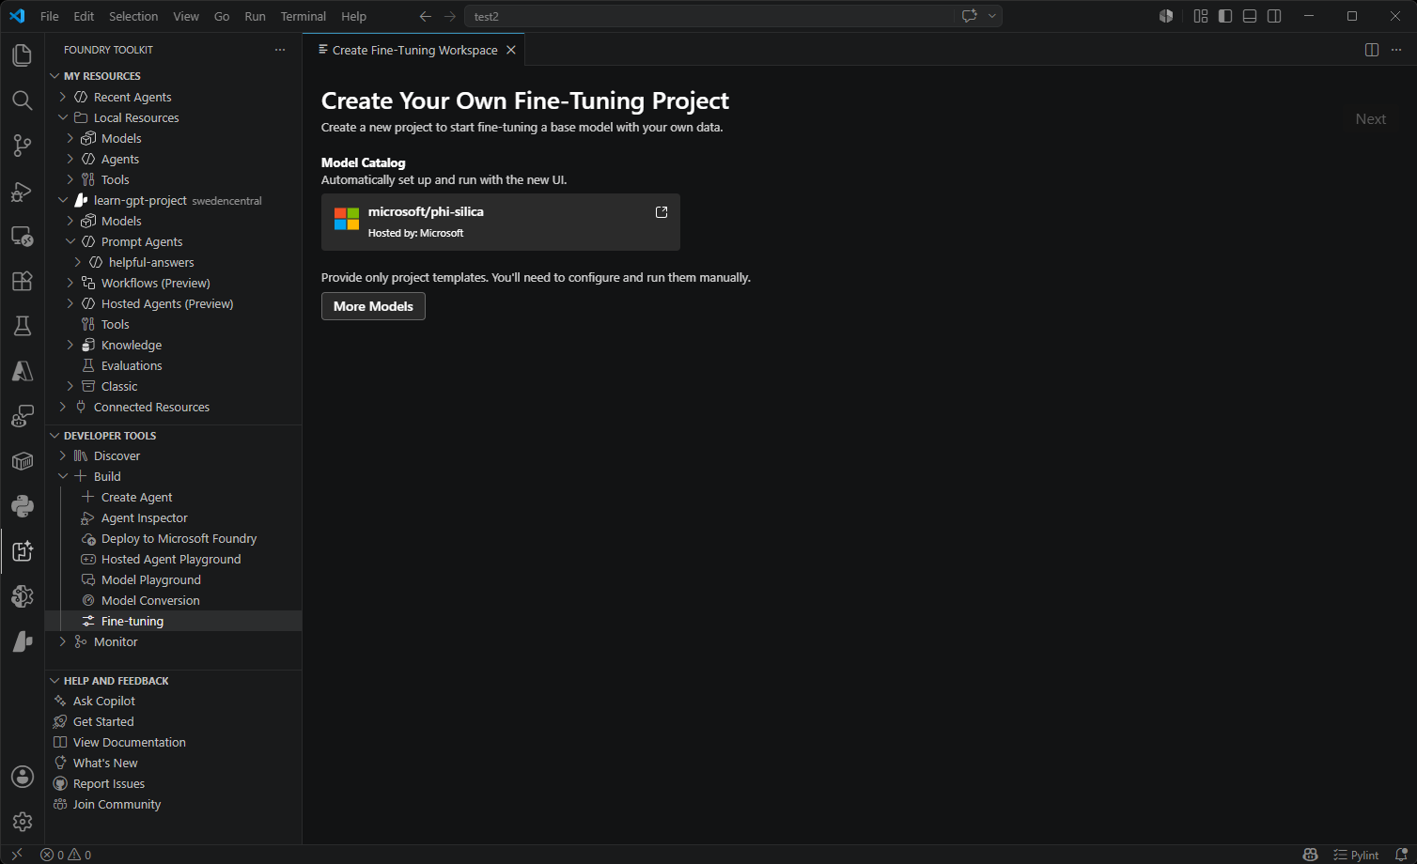The width and height of the screenshot is (1417, 864).
Task: Click View Documentation link
Action: 130,742
